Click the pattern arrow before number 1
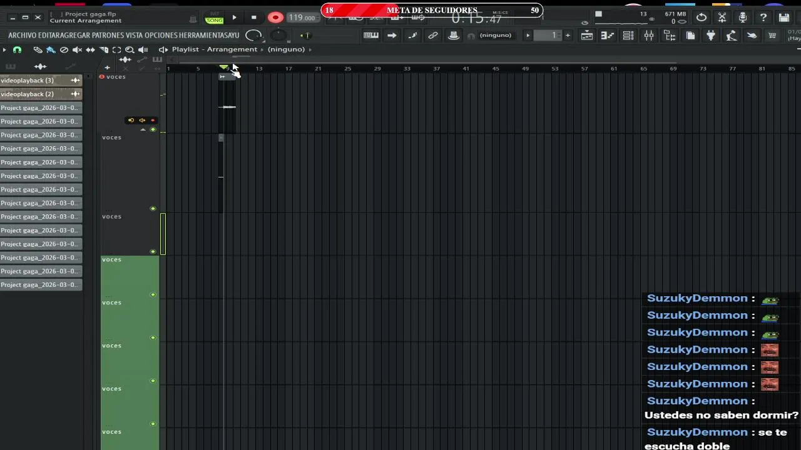This screenshot has width=801, height=450. [528, 36]
